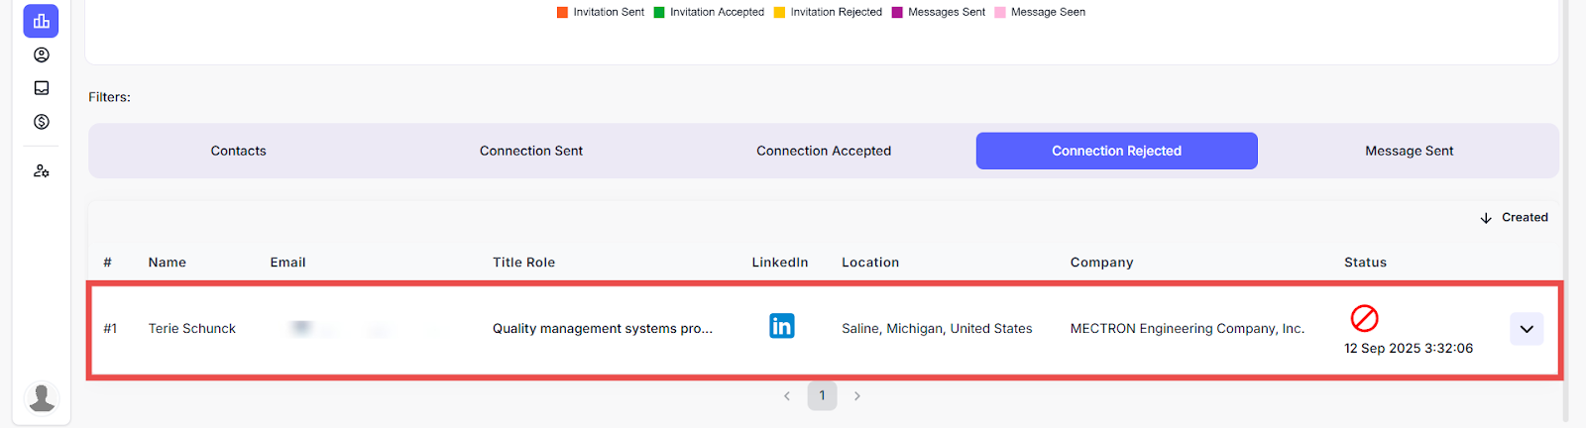Toggle Message Seen legend series

pyautogui.click(x=1040, y=12)
